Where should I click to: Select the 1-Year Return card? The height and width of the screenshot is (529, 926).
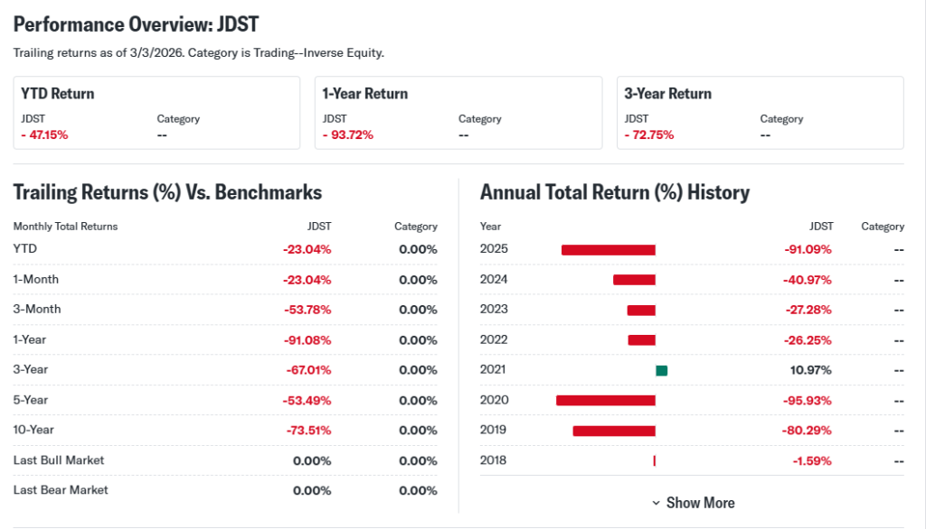pyautogui.click(x=458, y=113)
